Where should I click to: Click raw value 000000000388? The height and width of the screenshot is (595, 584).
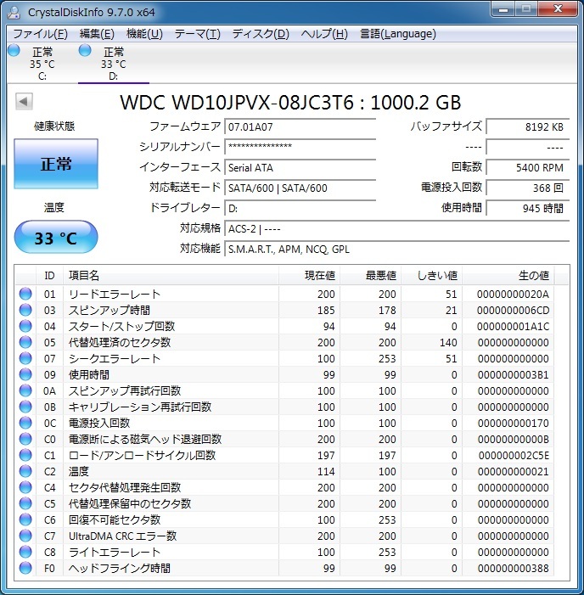pos(513,569)
